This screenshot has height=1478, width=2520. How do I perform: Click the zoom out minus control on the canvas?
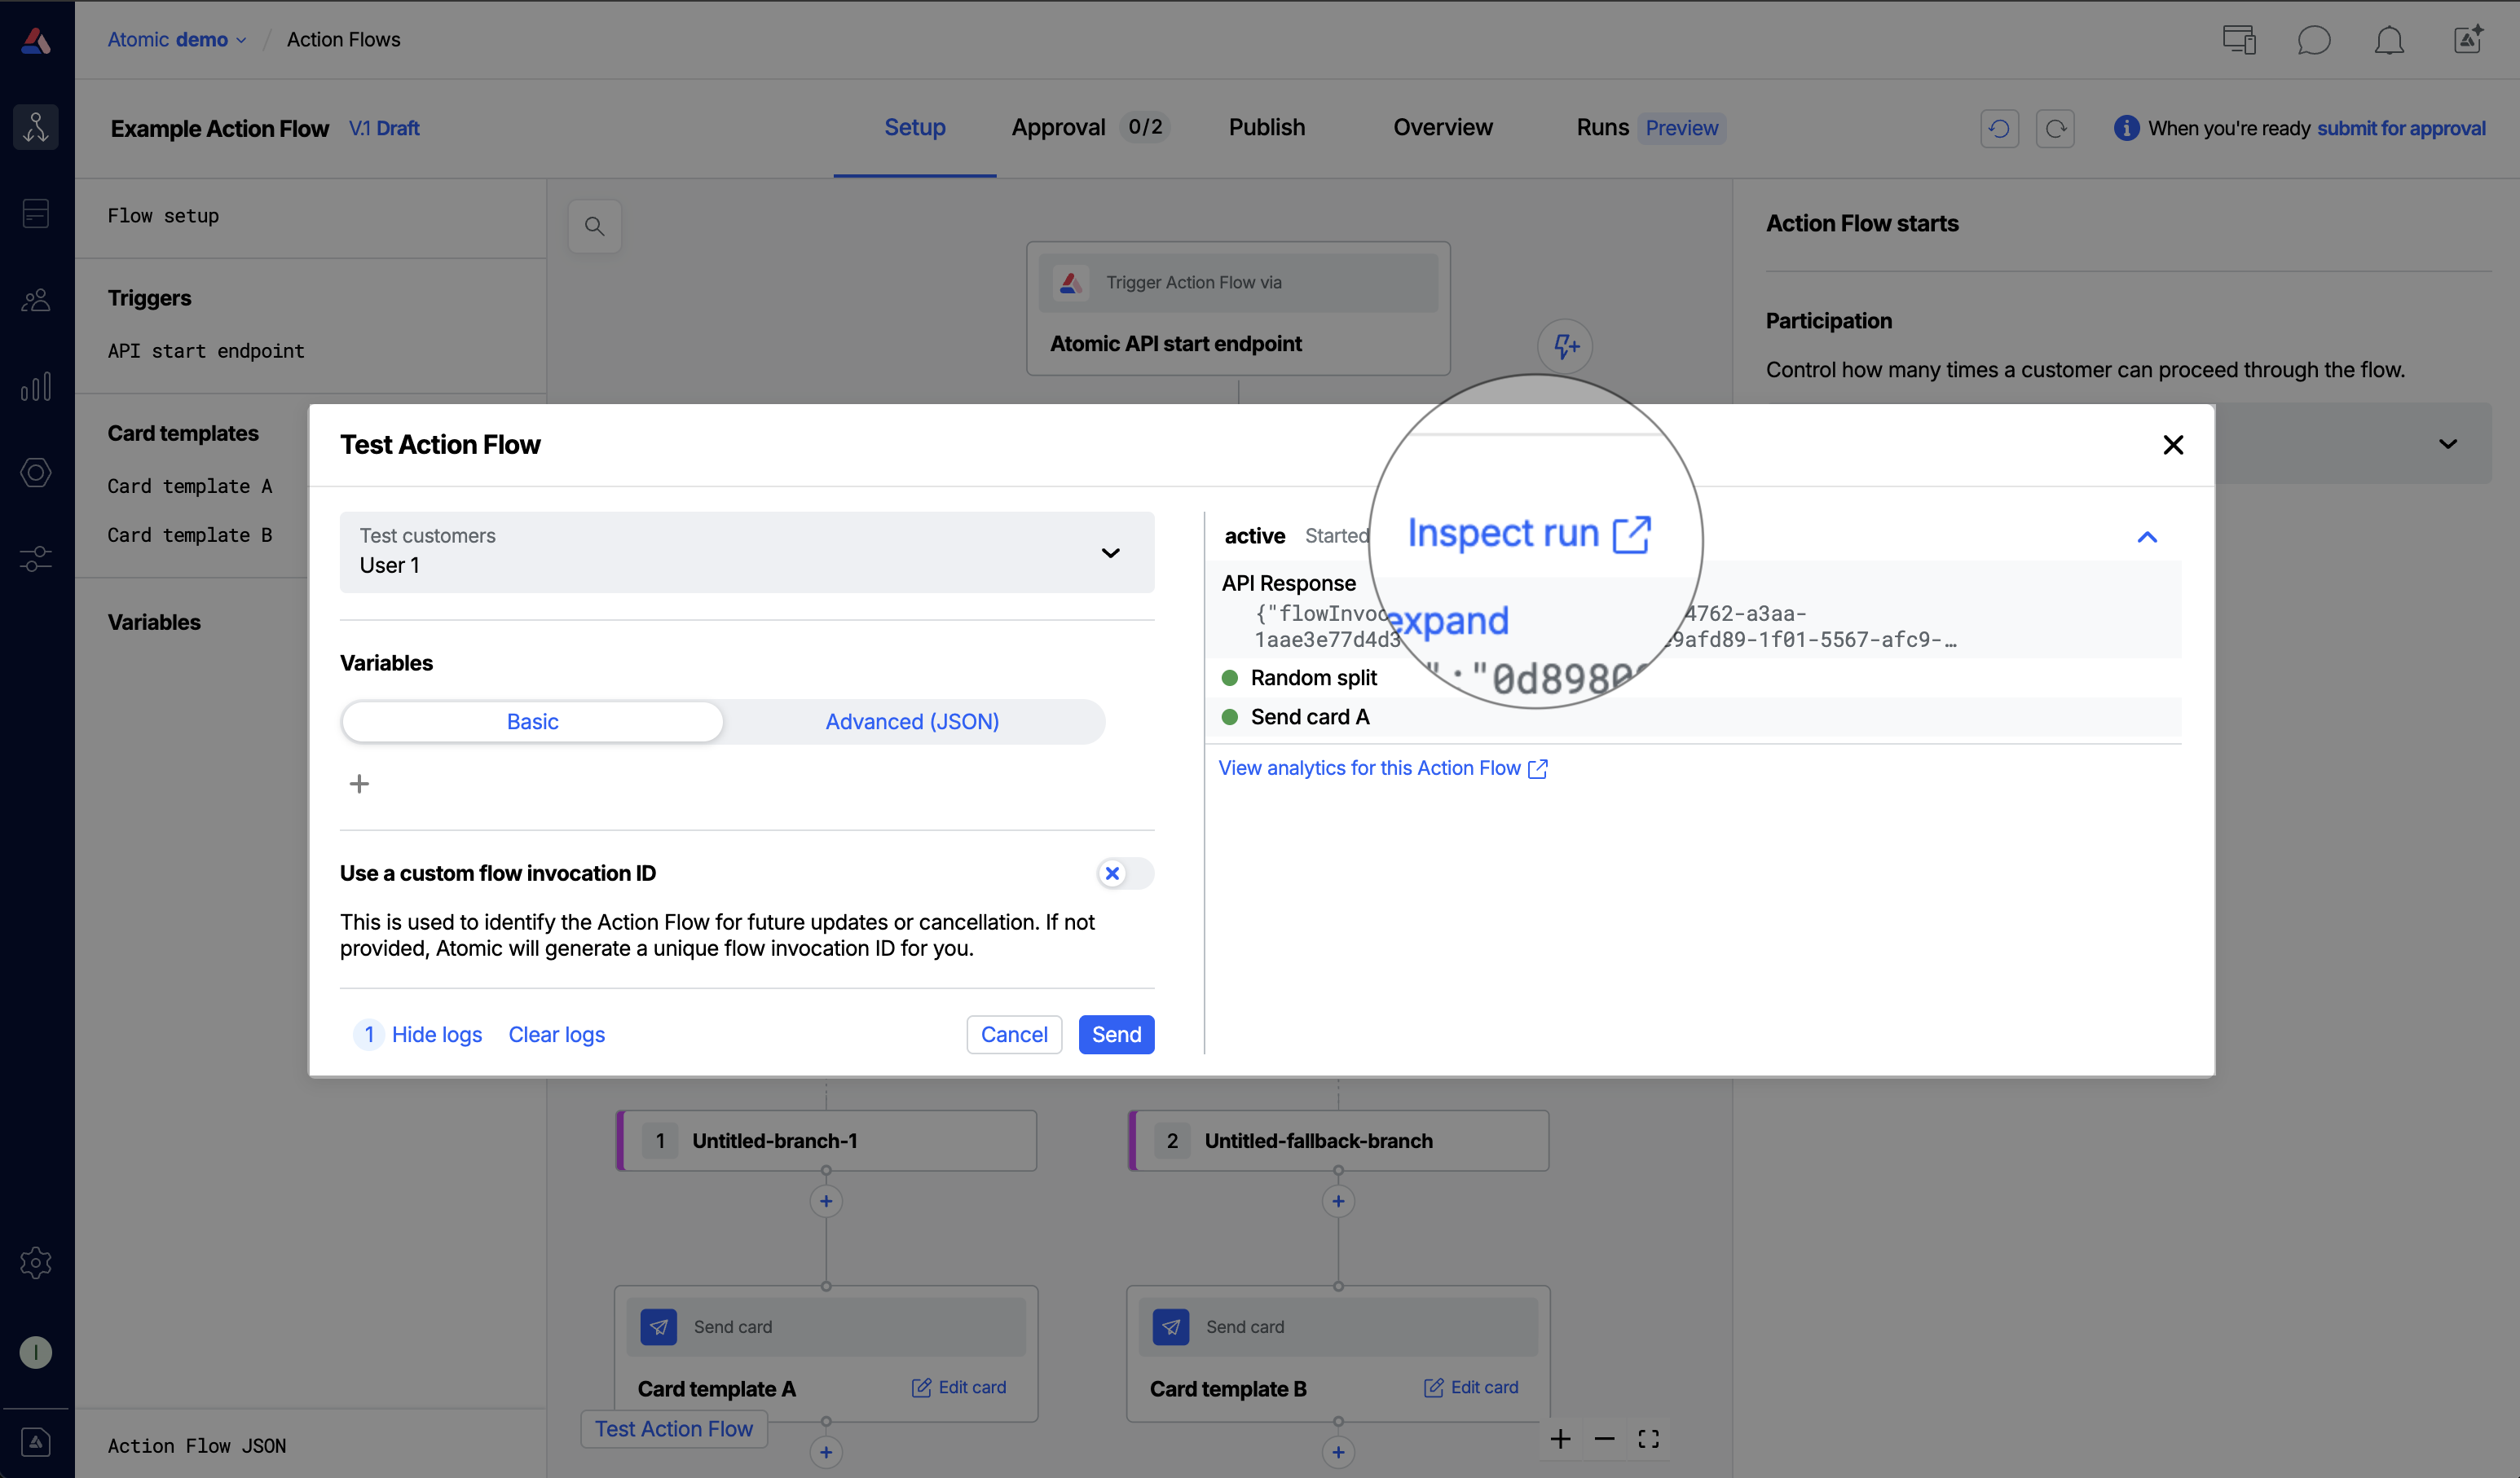[1604, 1438]
